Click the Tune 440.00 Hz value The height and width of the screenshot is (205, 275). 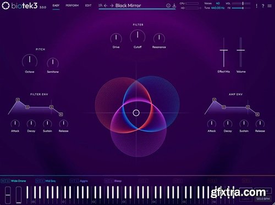(218, 8)
